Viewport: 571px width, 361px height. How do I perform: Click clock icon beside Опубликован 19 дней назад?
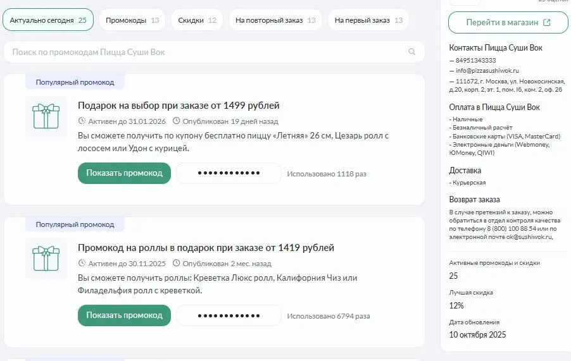176,121
